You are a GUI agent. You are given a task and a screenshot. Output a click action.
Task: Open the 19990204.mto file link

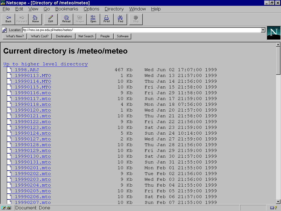coord(33,185)
